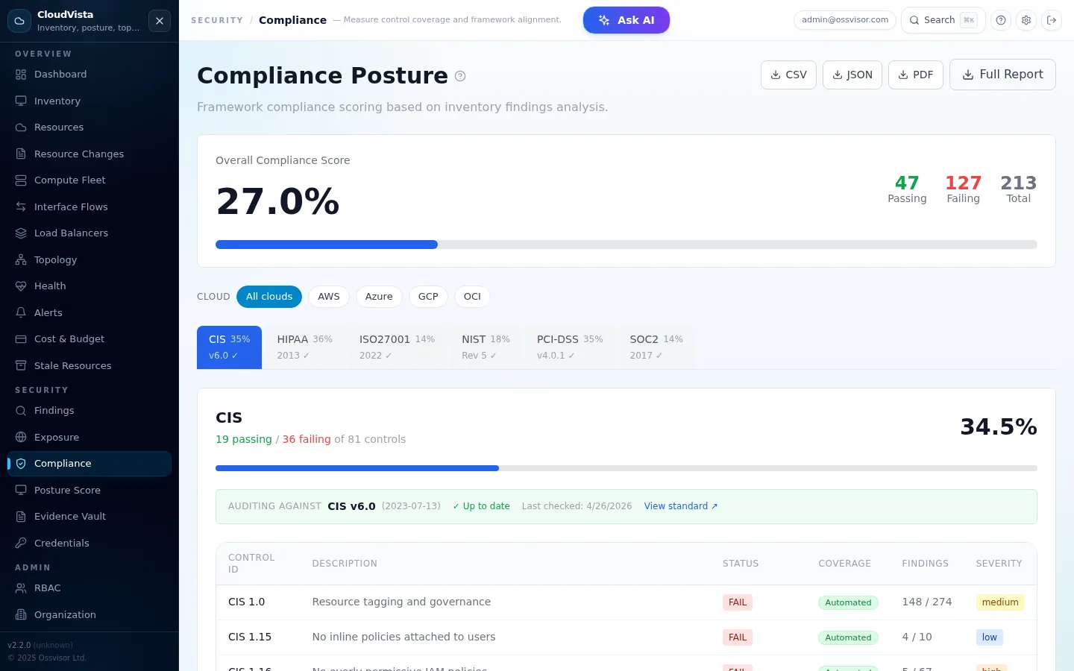The width and height of the screenshot is (1074, 671).
Task: Click the Credentials key icon
Action: tap(21, 543)
